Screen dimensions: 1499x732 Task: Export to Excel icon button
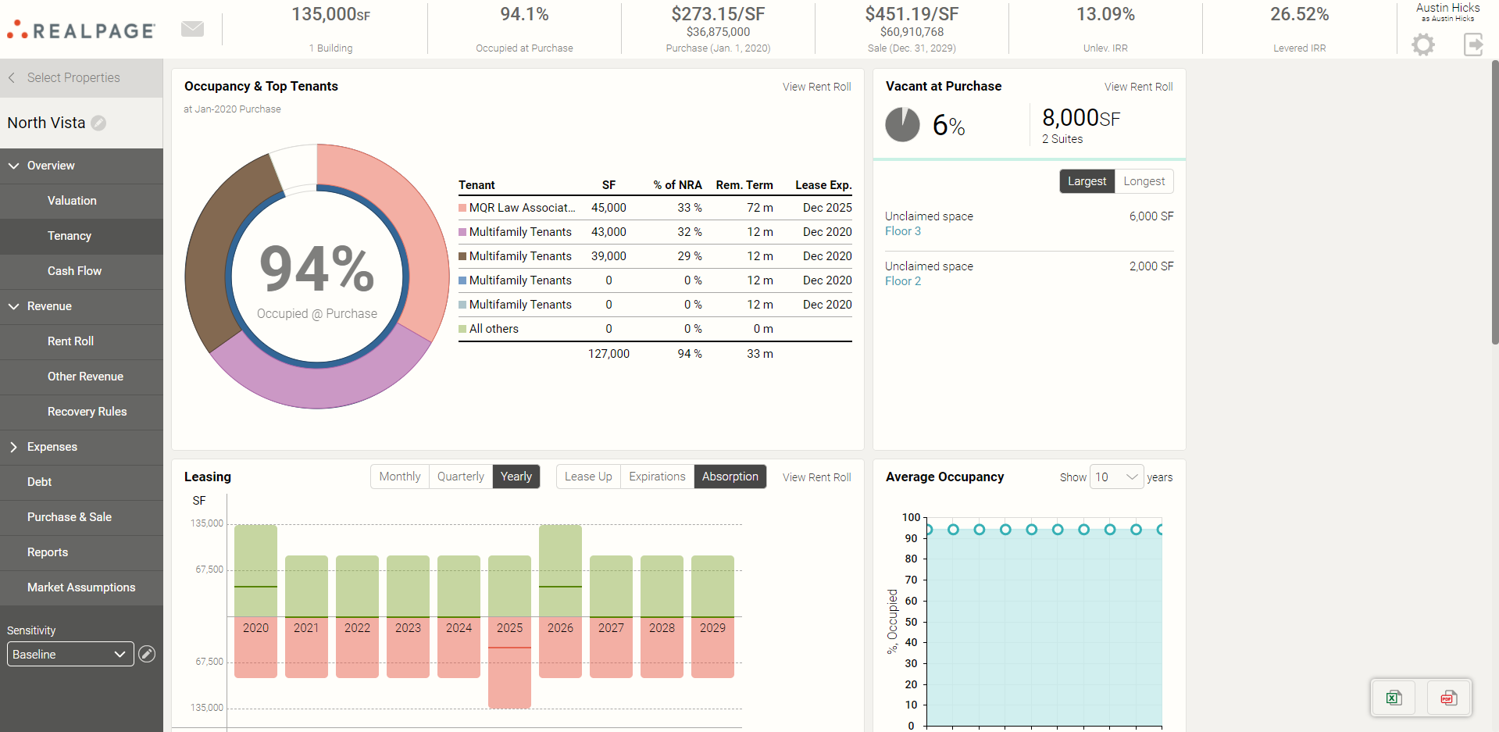1394,698
